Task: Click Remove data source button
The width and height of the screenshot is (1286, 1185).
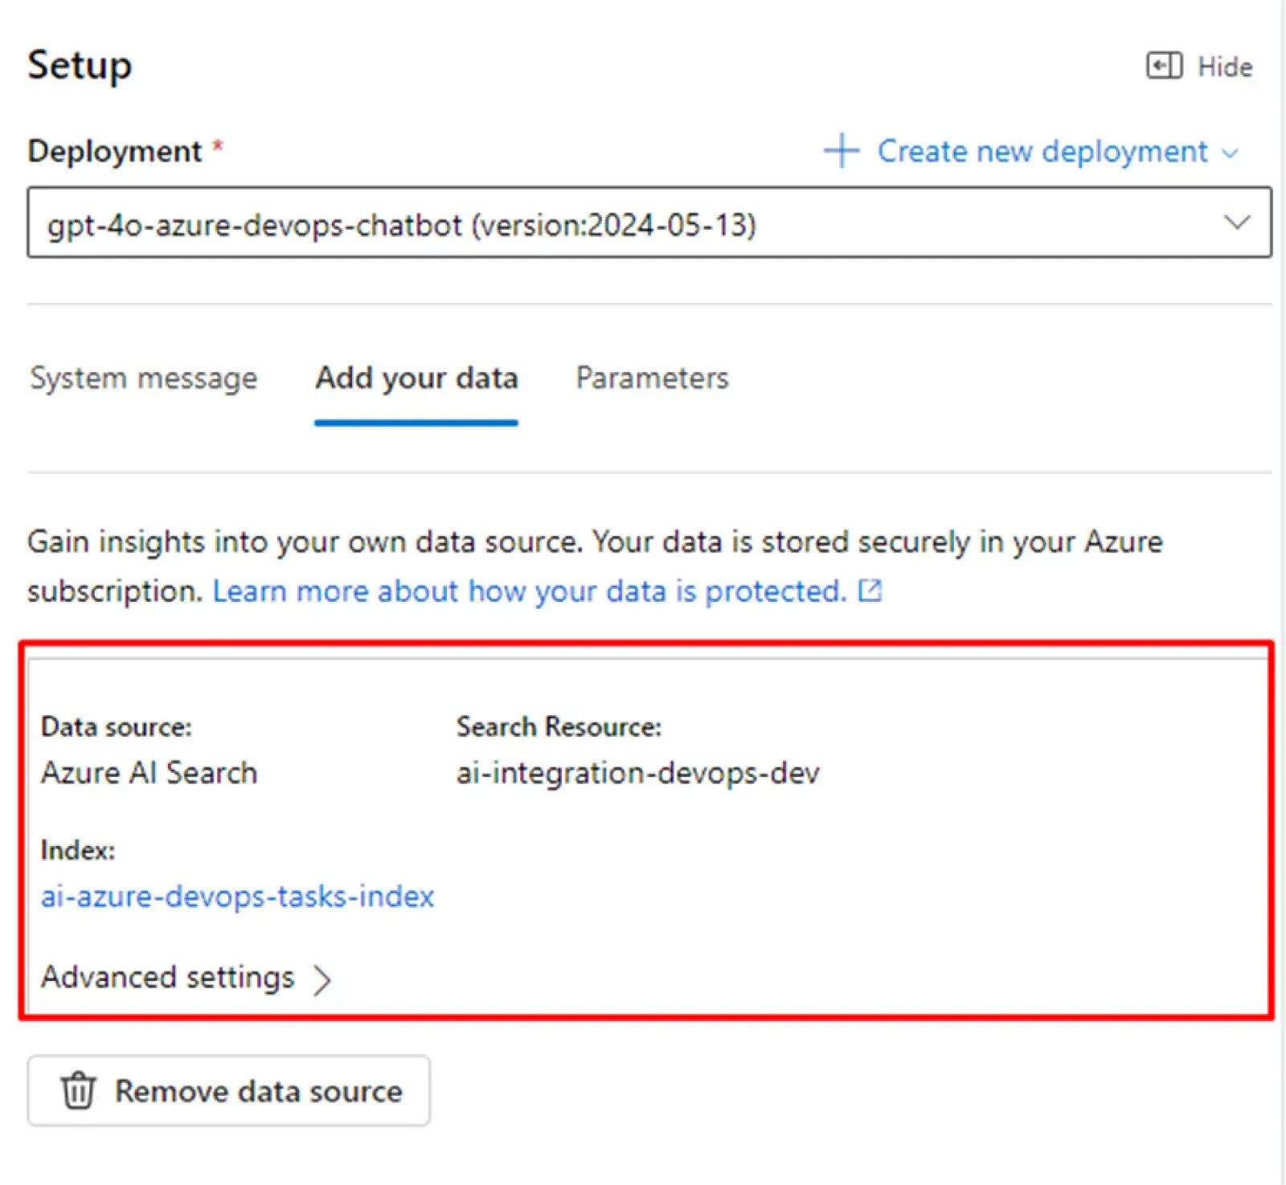Action: pos(228,1090)
